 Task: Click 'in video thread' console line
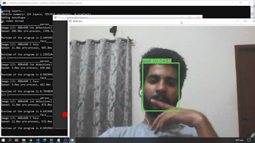tap(12, 21)
